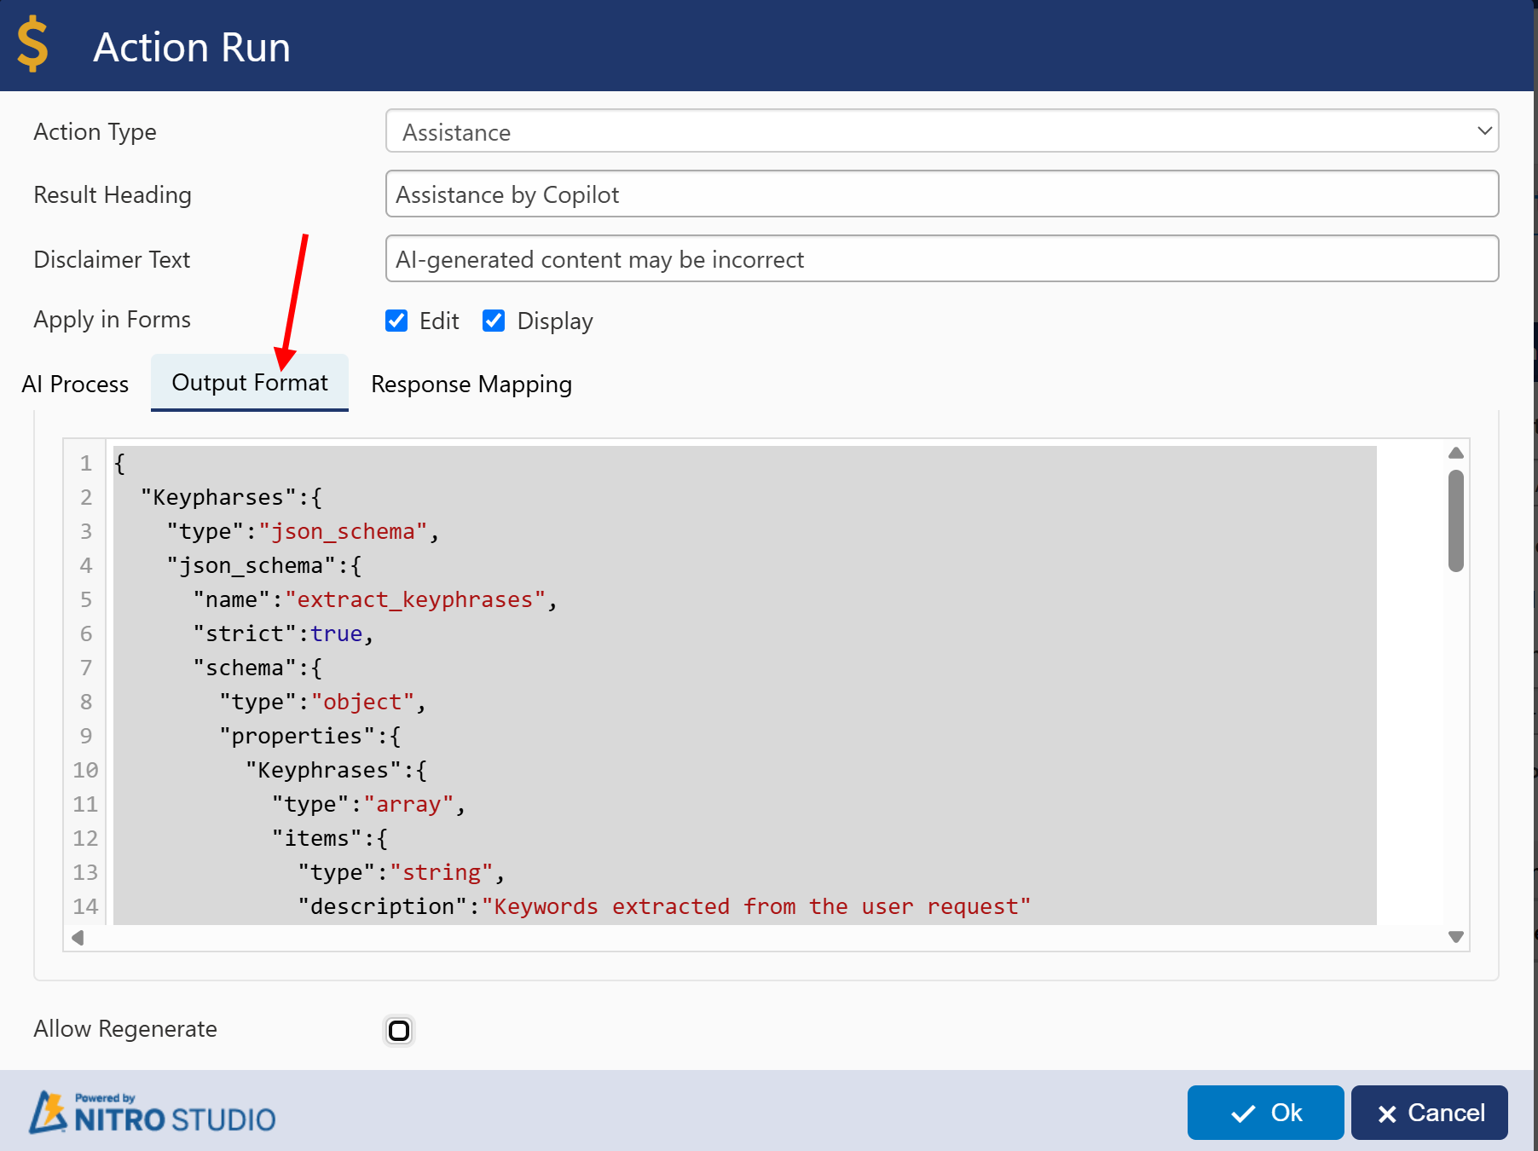
Task: Click the line number 10 in the gutter
Action: [x=85, y=770]
